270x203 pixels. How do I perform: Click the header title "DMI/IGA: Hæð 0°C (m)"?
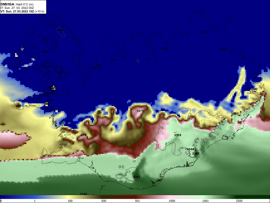[17, 5]
